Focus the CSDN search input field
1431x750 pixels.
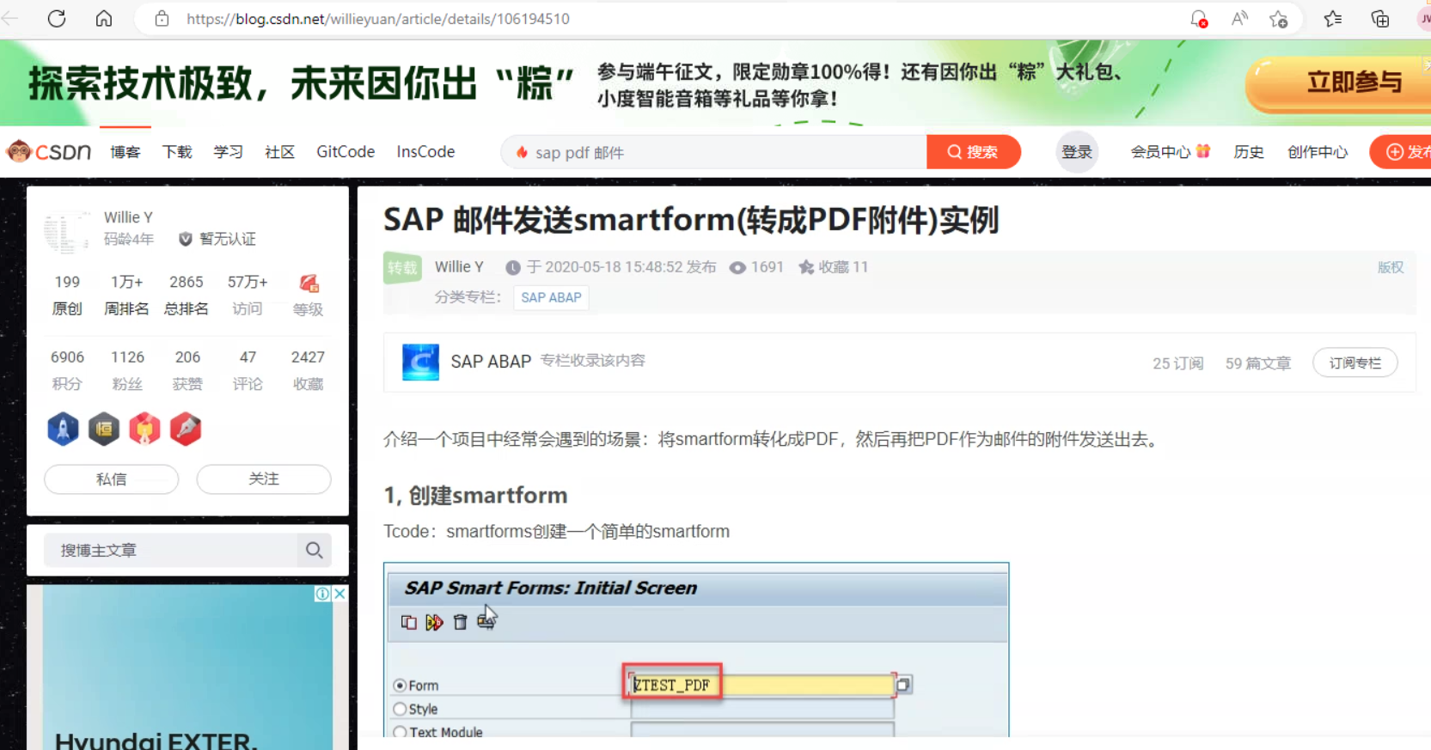713,152
